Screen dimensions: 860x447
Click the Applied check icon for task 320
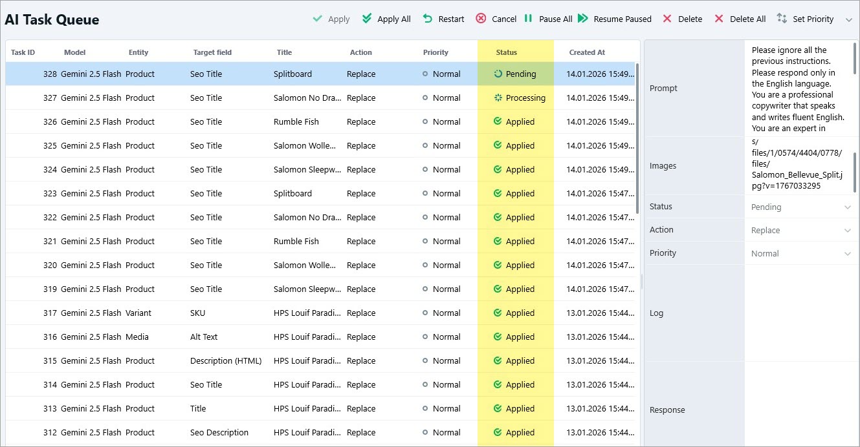[498, 265]
